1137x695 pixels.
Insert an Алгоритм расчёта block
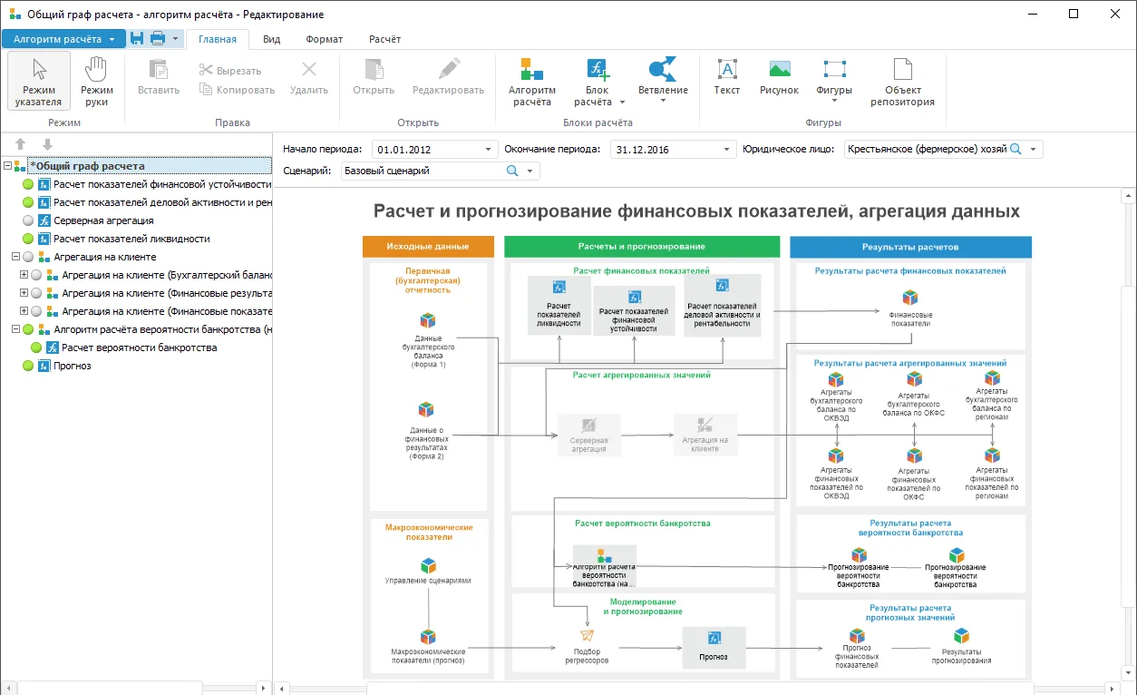tap(531, 82)
